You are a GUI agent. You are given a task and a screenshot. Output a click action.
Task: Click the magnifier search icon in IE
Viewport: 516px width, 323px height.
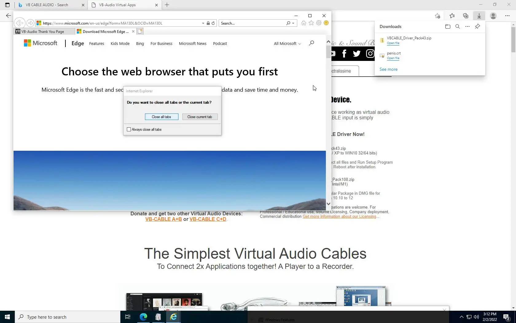click(288, 23)
